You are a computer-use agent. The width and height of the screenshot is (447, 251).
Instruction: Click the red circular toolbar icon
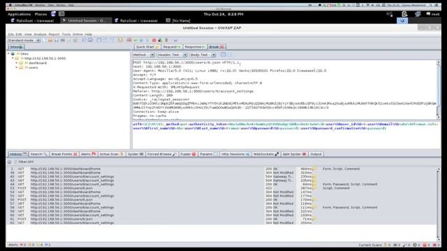point(154,40)
